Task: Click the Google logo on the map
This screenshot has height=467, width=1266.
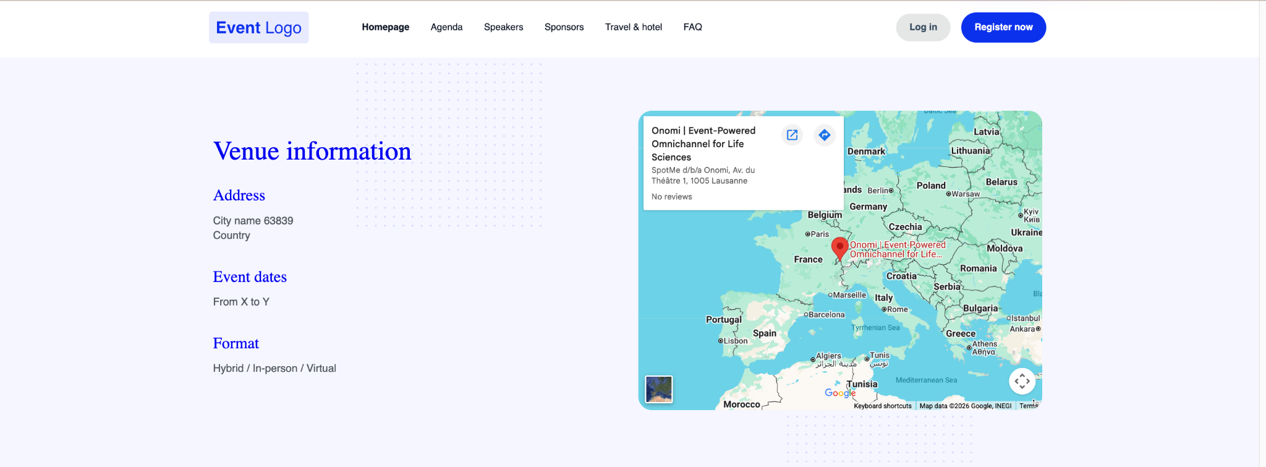Action: 840,393
